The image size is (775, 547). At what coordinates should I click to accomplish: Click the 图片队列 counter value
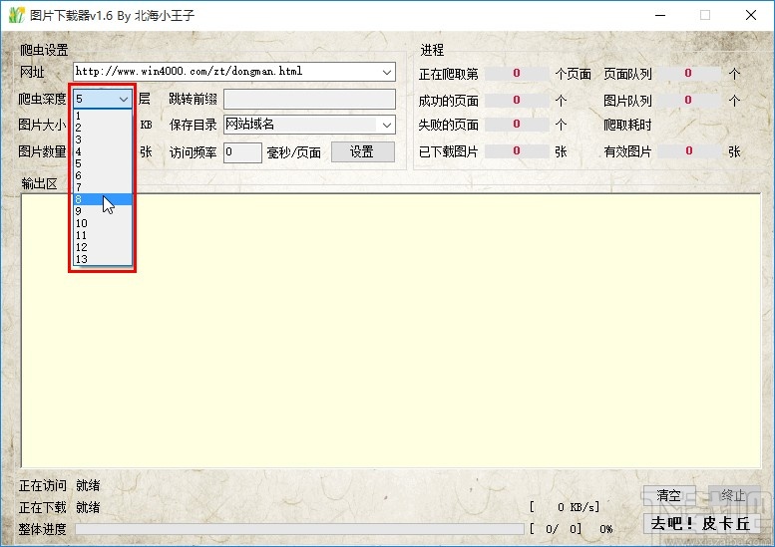(x=688, y=101)
